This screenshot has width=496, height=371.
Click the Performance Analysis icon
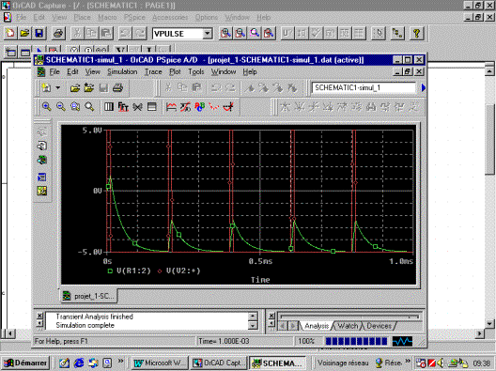coord(137,106)
